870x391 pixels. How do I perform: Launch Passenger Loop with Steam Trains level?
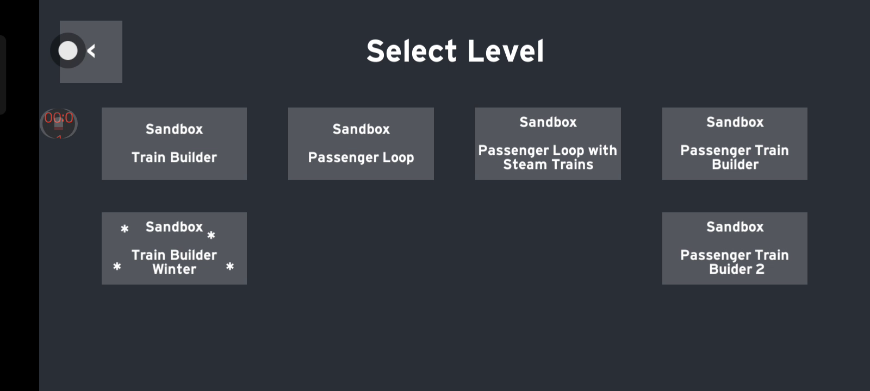pos(548,143)
